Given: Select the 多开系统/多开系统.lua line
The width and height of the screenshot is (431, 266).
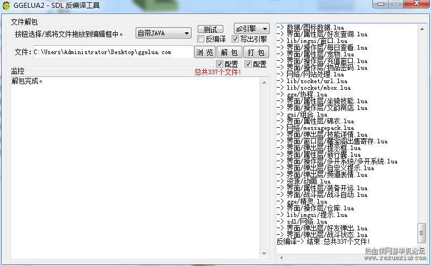Looking at the screenshot, I should coord(337,161).
